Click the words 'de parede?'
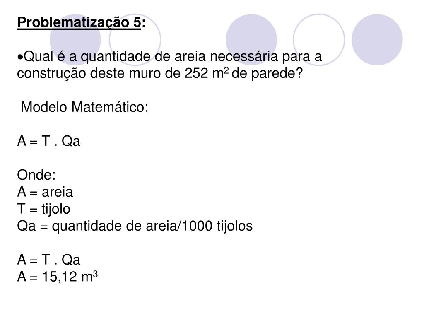This screenshot has height=318, width=424. pyautogui.click(x=267, y=73)
